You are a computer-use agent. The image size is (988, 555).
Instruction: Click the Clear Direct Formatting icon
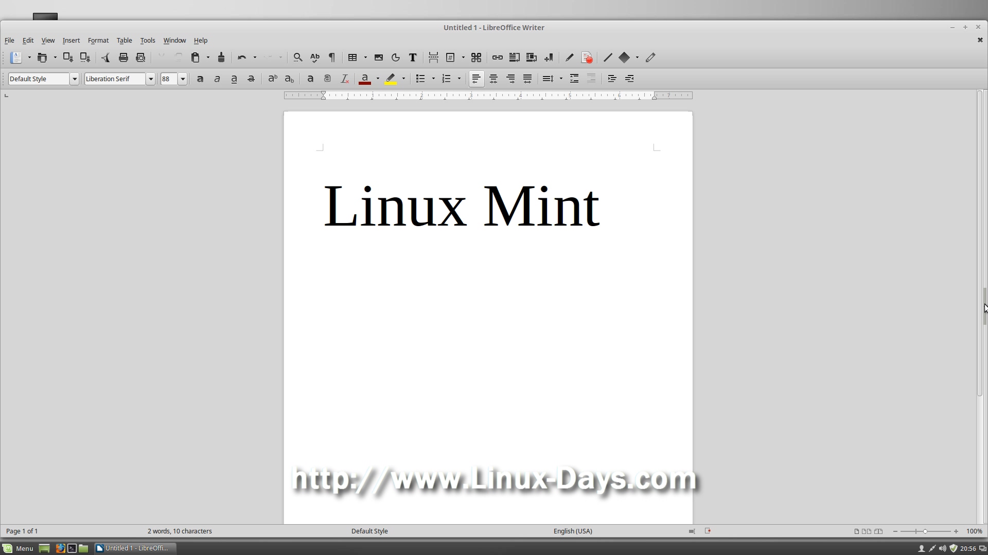[345, 79]
